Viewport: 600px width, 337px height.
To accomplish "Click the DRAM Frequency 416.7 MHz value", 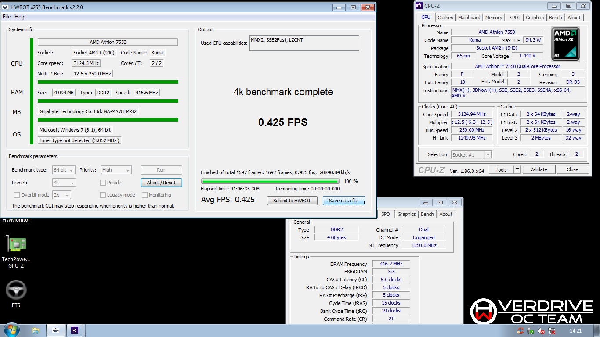I will point(391,264).
